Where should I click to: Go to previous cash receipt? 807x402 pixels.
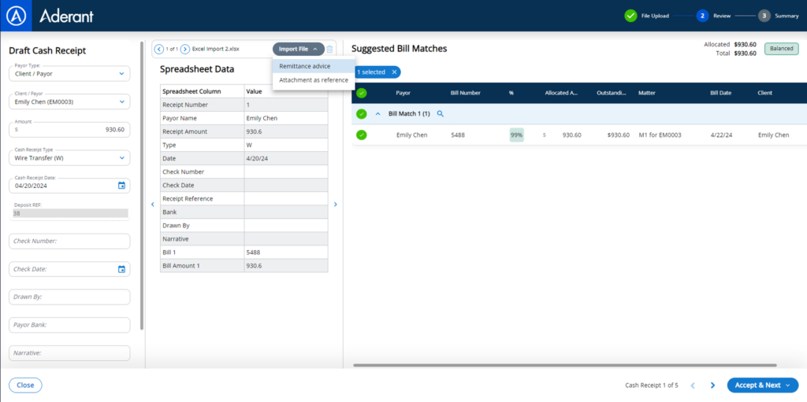click(x=693, y=385)
